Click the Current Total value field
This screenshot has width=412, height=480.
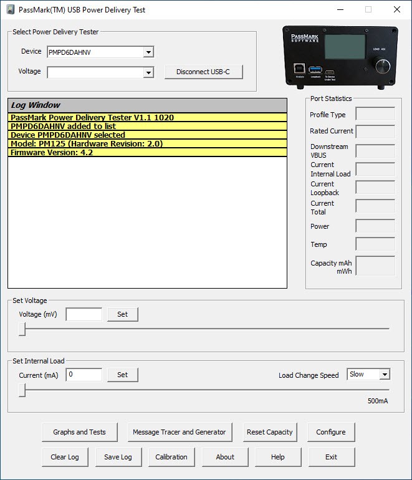click(x=375, y=206)
